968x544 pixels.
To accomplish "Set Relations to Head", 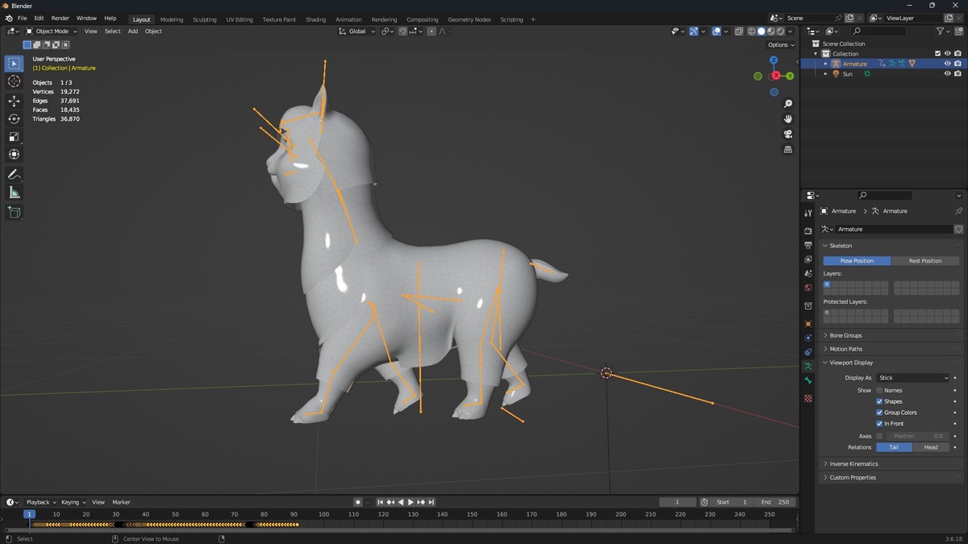I will pos(931,447).
